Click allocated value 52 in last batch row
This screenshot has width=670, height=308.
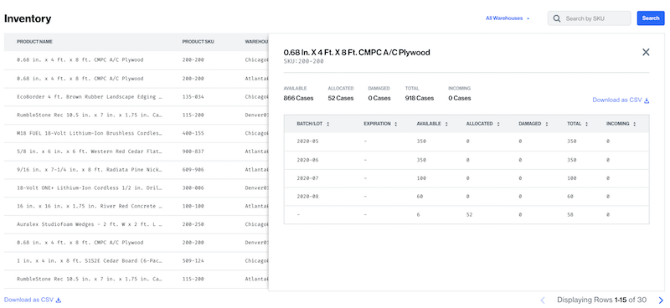coord(469,215)
